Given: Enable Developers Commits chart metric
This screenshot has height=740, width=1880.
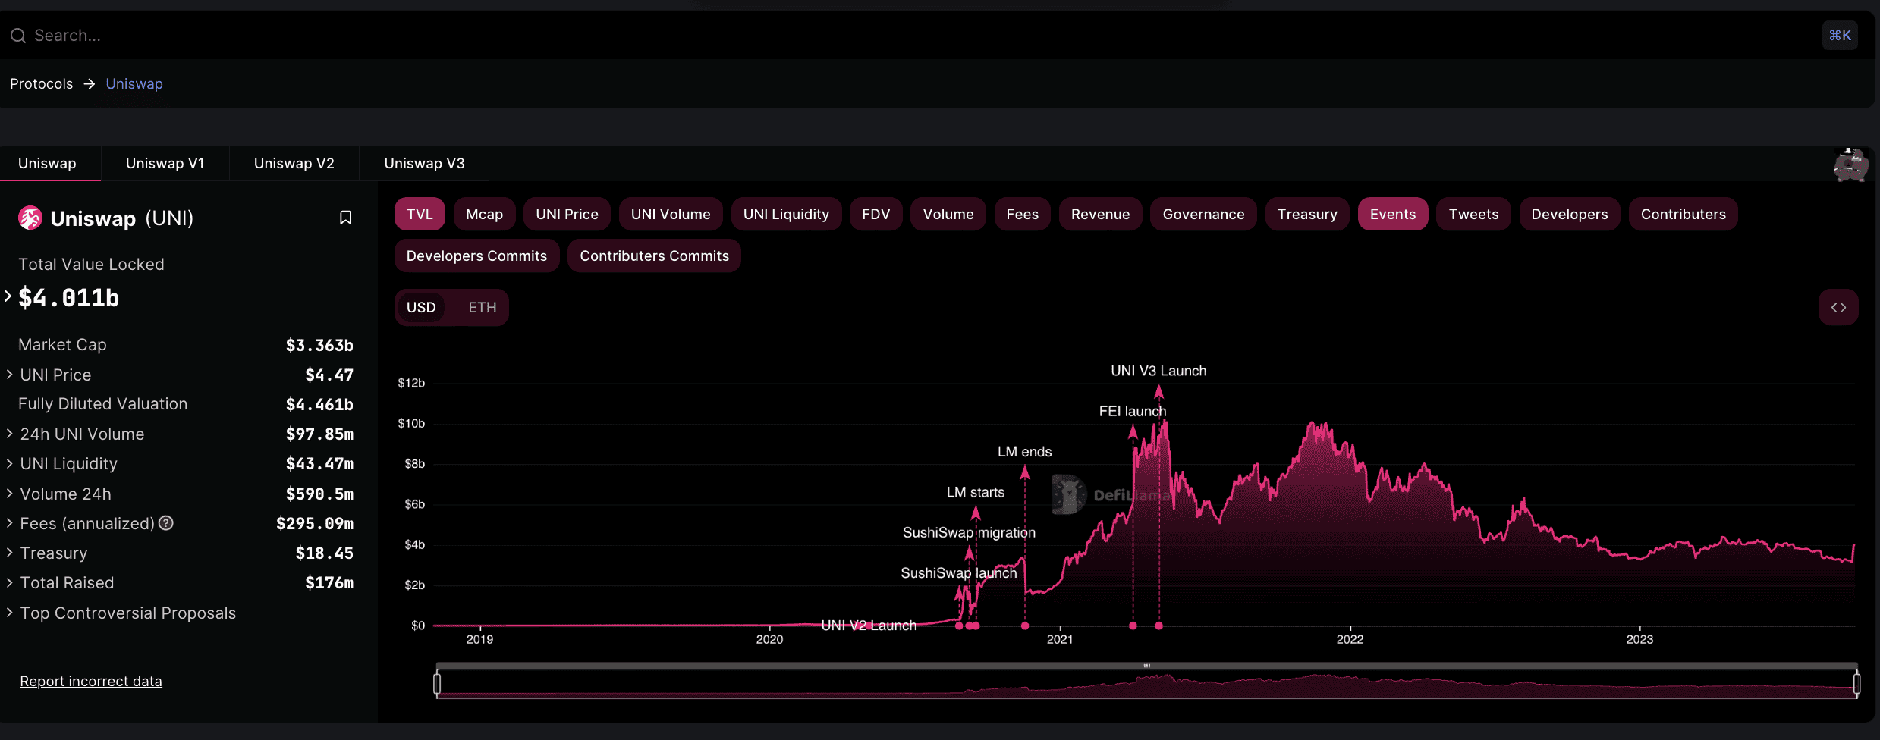Looking at the screenshot, I should 476,256.
